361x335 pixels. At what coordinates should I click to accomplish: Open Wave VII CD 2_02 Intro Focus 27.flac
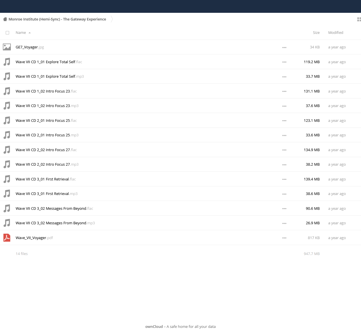[46, 150]
